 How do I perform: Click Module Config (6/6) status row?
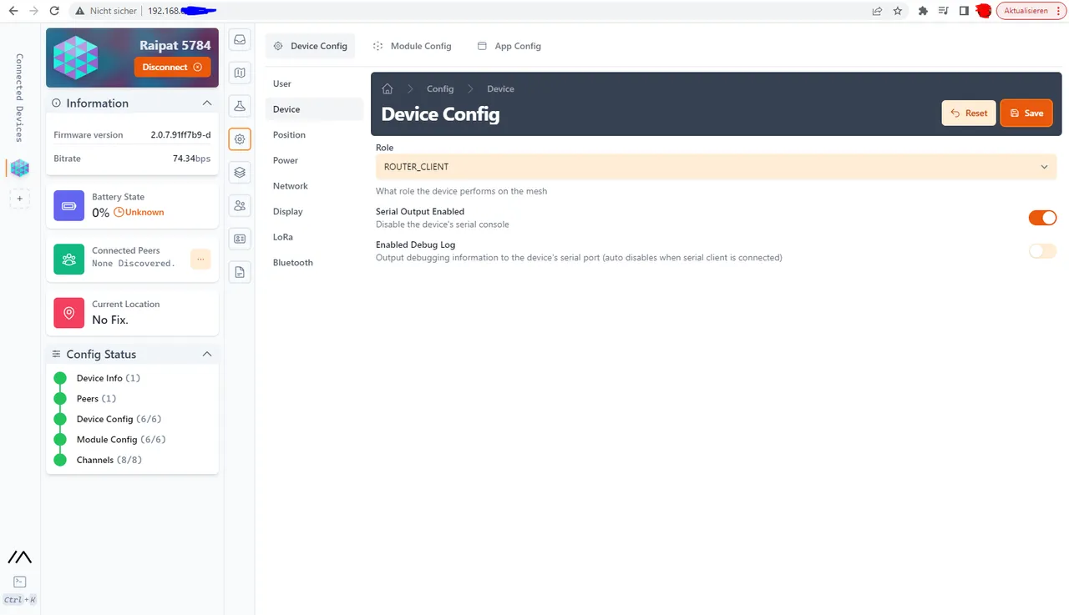pos(121,440)
